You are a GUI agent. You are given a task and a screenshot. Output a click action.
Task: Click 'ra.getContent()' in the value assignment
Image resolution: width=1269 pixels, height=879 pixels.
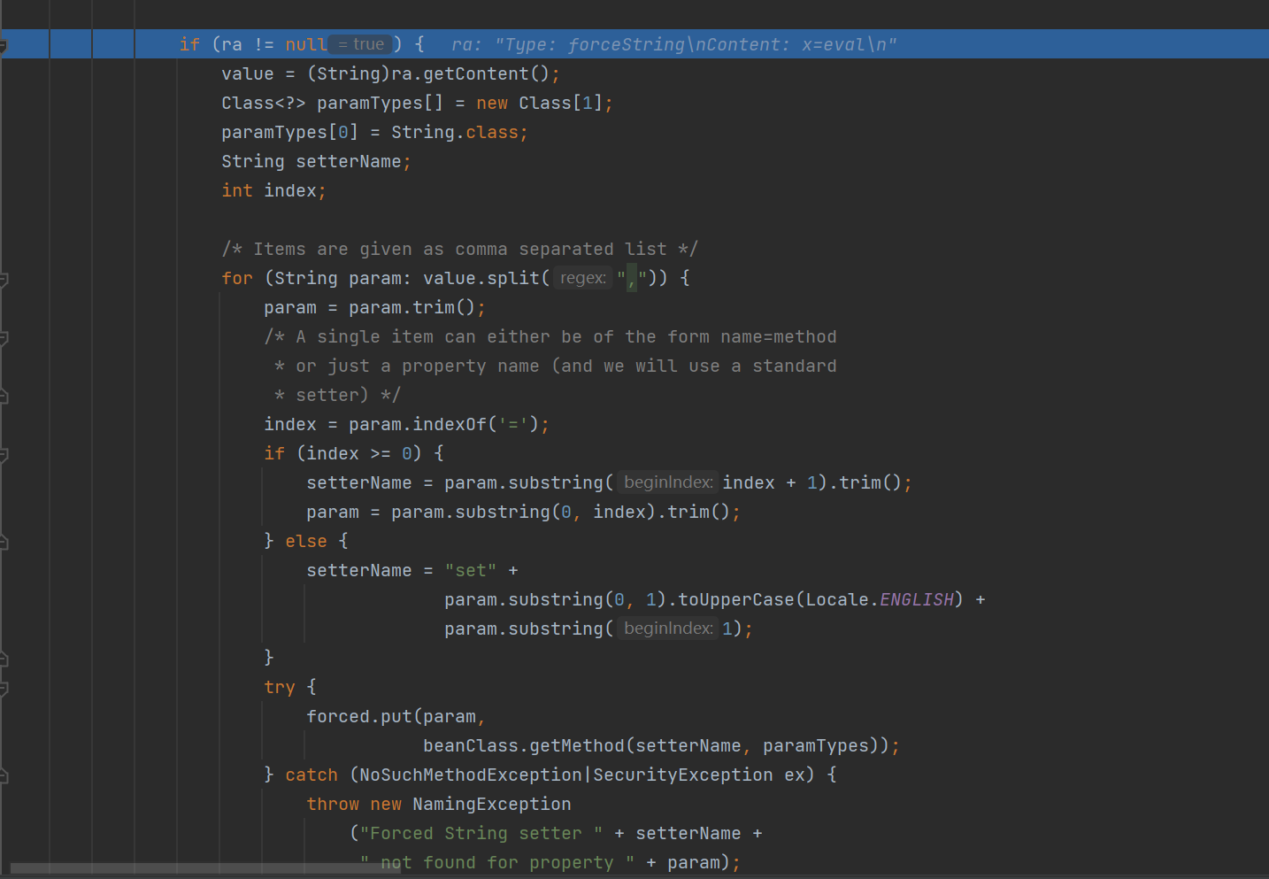(x=472, y=73)
